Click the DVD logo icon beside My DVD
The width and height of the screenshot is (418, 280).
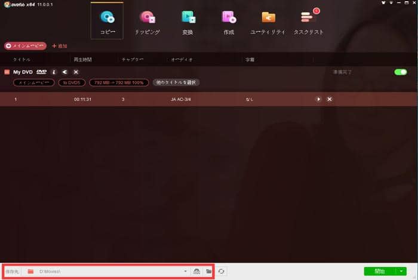click(x=41, y=72)
